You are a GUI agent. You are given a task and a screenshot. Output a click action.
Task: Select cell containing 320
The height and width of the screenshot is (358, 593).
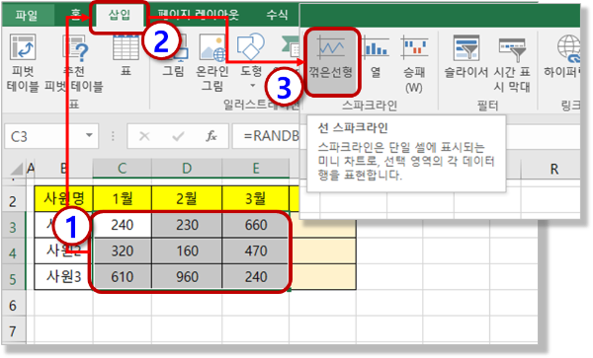[123, 251]
